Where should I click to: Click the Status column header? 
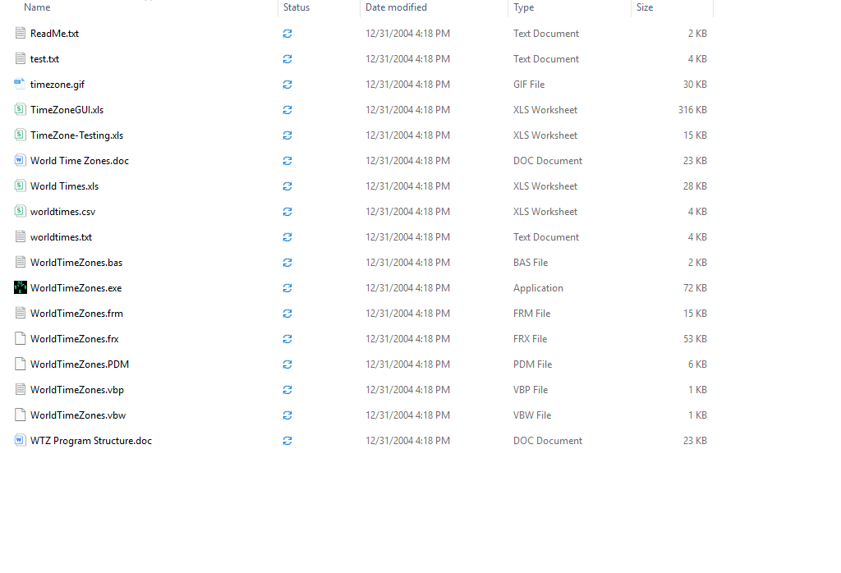[296, 7]
